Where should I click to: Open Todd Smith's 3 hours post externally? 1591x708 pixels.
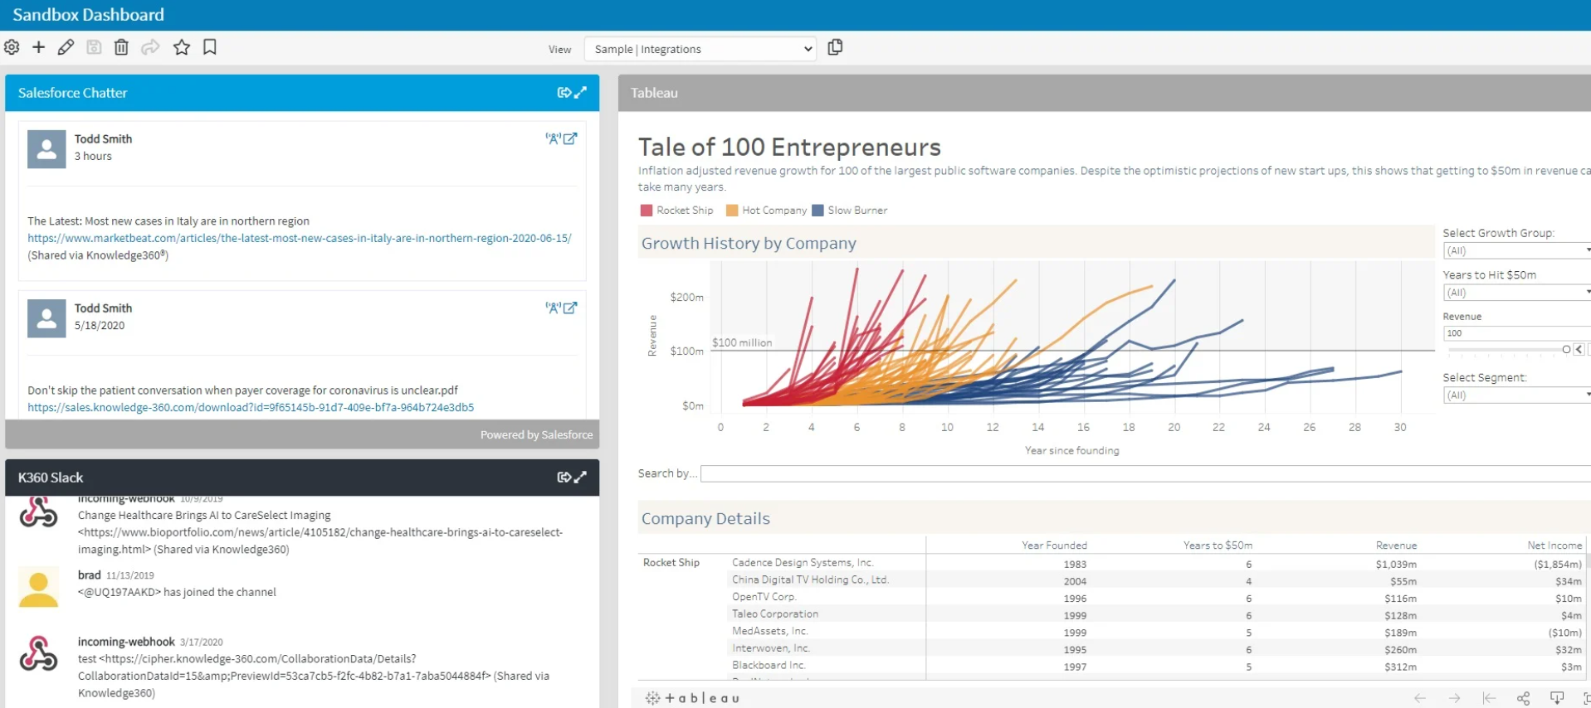[570, 138]
